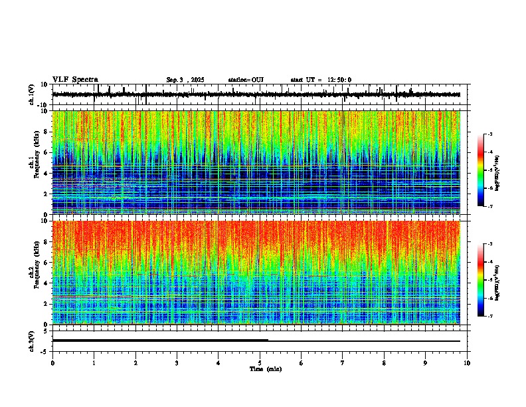Click the "-3" label on the ch.1 color scale

[x=489, y=134]
